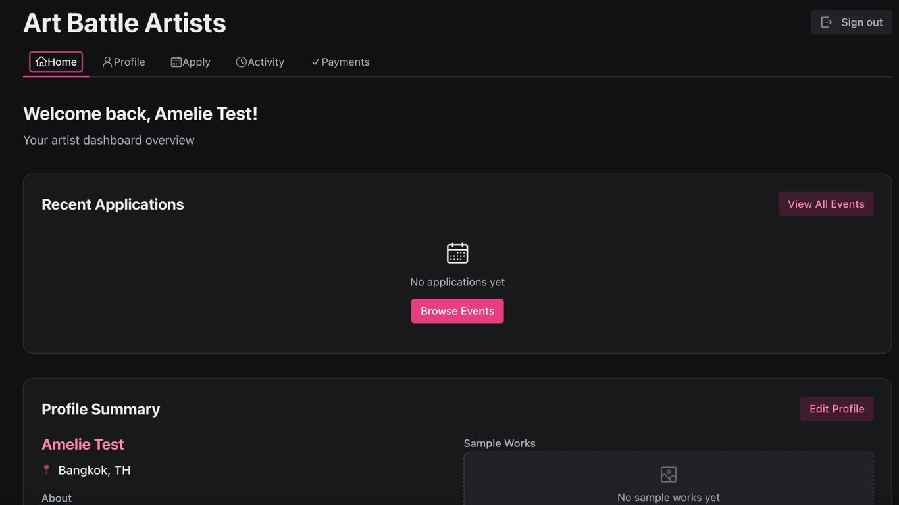Click the Recent Applications heading

(113, 204)
